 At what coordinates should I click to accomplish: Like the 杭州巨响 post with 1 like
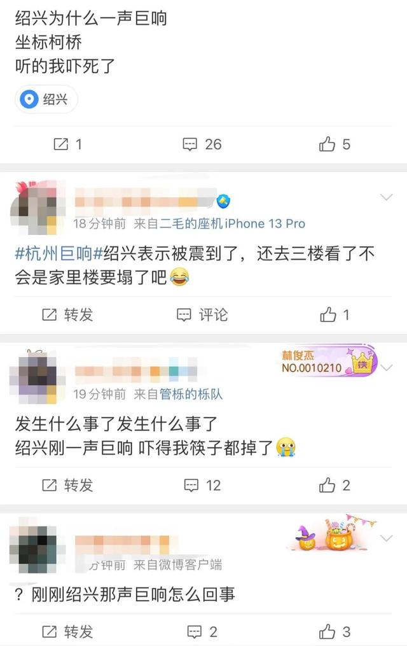[334, 315]
